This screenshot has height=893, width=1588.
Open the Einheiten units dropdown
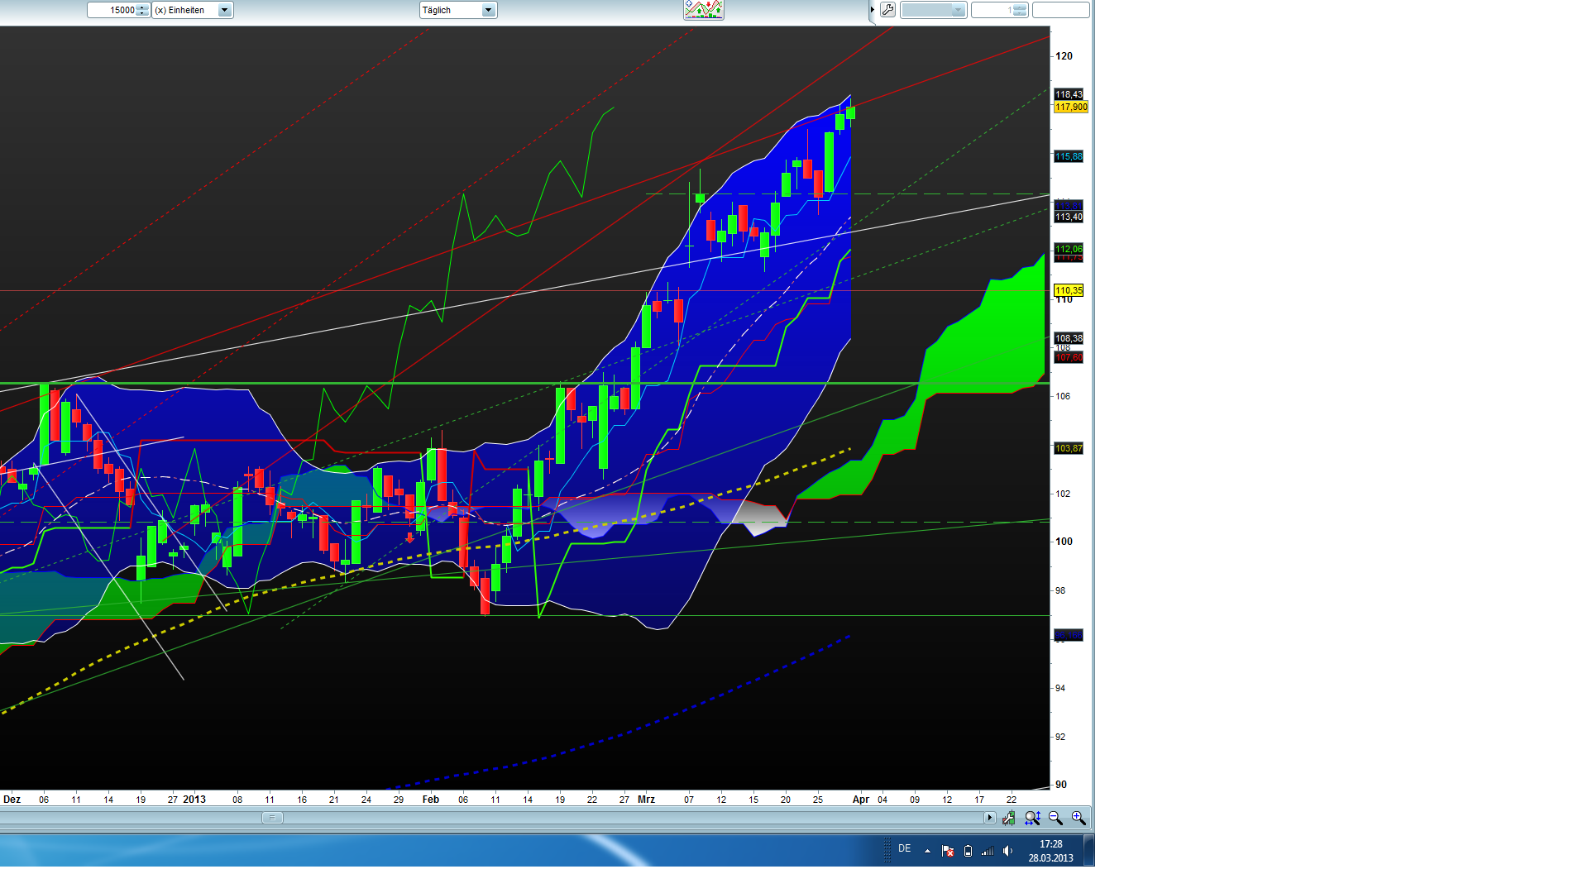[224, 10]
